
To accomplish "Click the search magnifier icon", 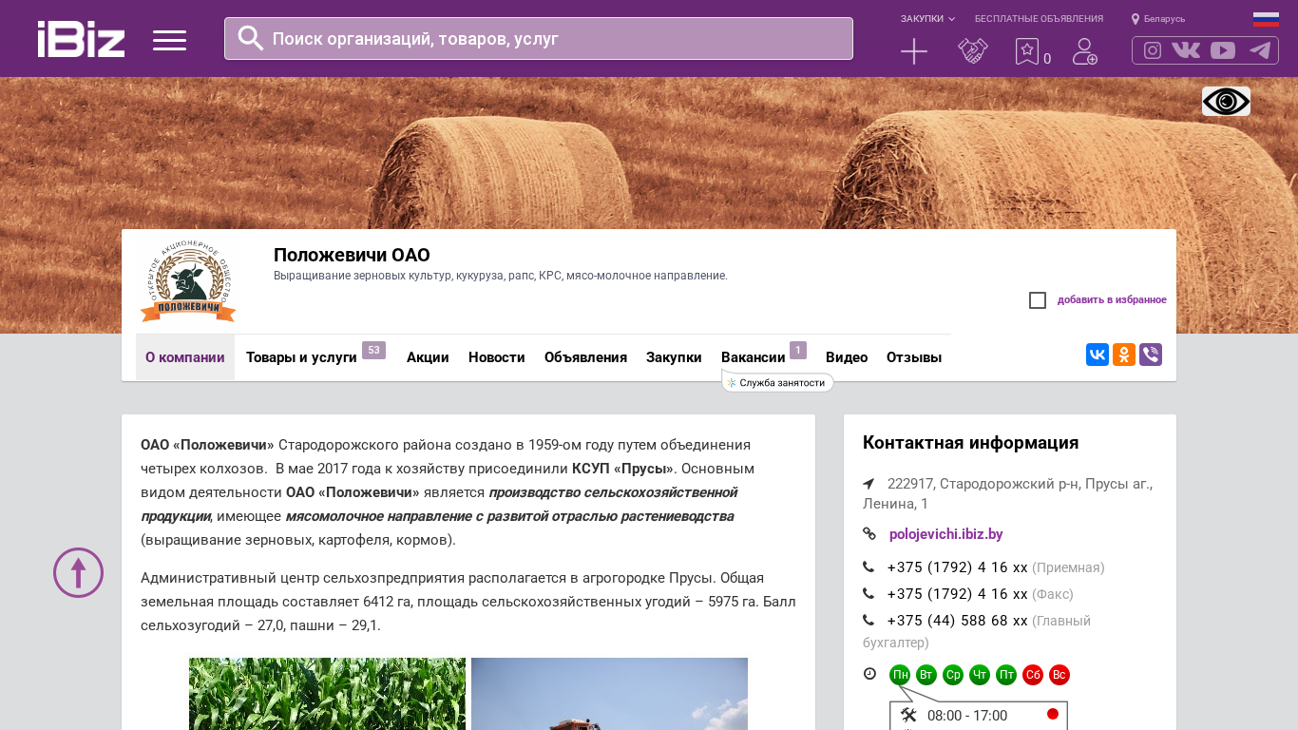I will 251,38.
